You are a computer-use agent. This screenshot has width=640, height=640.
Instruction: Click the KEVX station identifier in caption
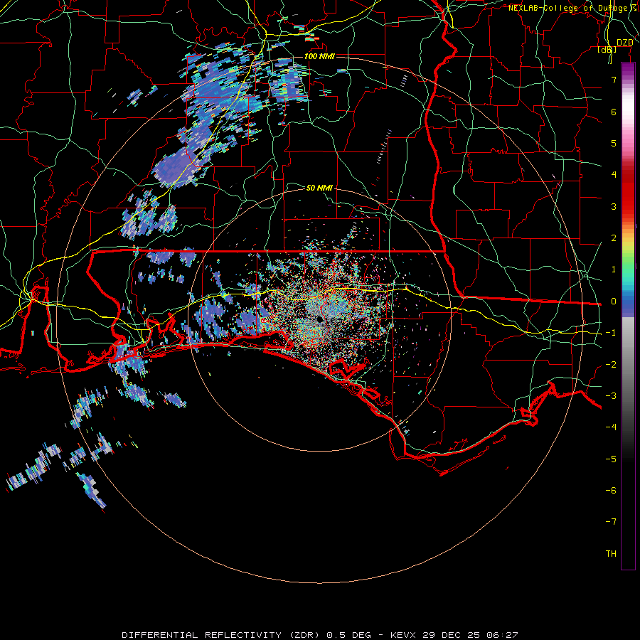[403, 635]
